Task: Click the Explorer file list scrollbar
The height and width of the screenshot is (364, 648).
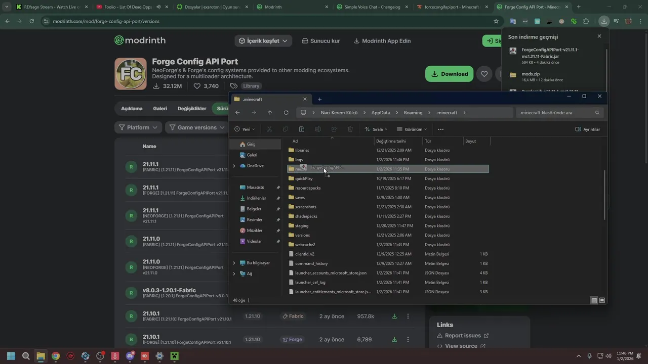Action: coord(605,195)
